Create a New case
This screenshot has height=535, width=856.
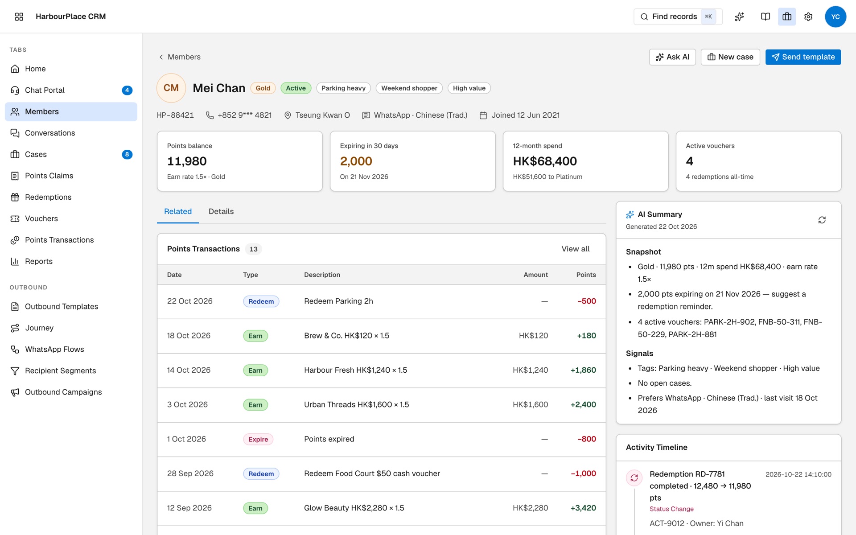point(730,57)
